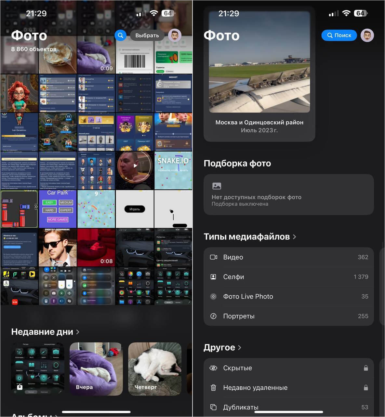The height and width of the screenshot is (417, 385).
Task: Expand the Типы медиафайлов section chevron
Action: pyautogui.click(x=295, y=236)
